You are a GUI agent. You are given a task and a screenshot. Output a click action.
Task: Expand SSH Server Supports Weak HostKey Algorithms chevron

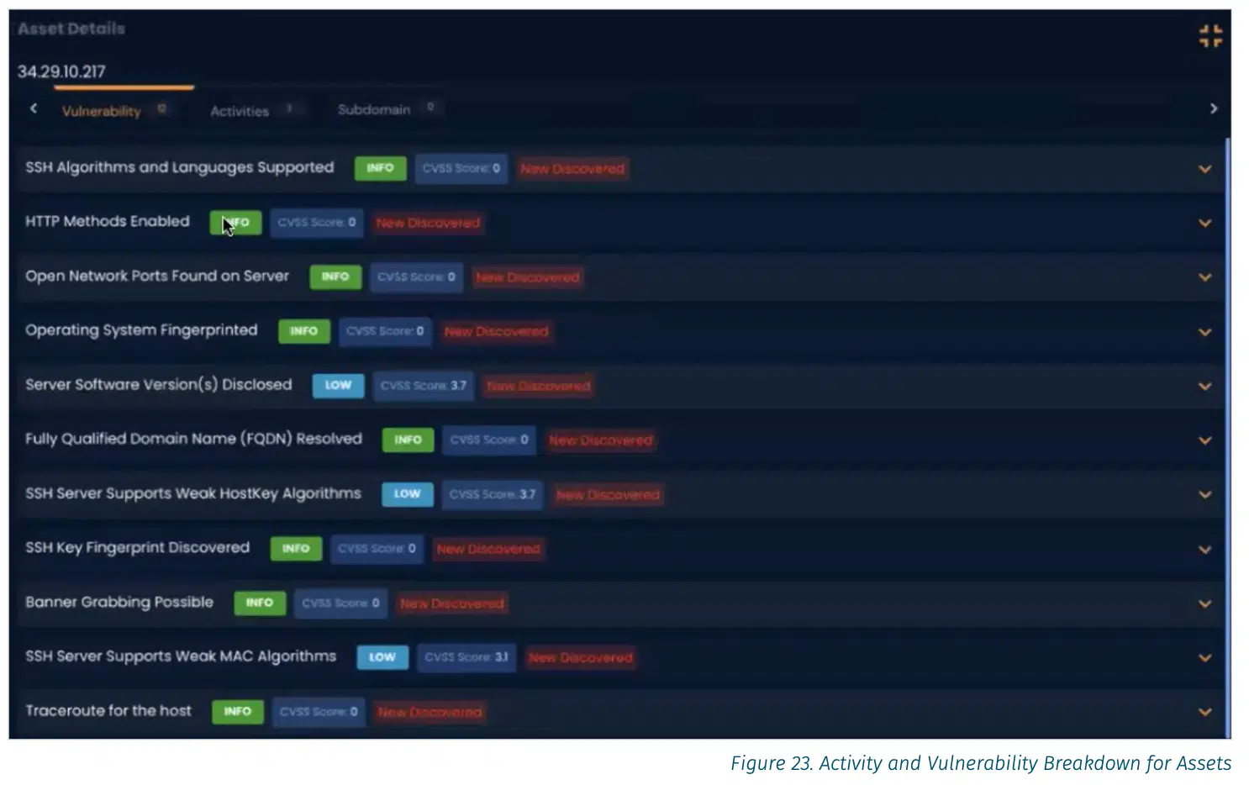(1204, 495)
